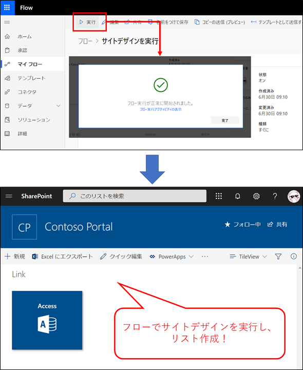The image size is (303, 370).
Task: Click 名前をつけて保存 in Flow toolbar
Action: point(168,22)
